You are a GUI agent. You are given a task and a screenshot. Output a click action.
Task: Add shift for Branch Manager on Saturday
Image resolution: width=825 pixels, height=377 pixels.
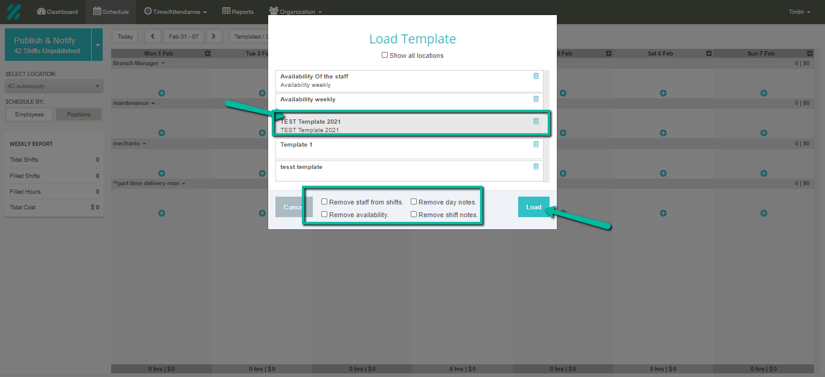663,93
